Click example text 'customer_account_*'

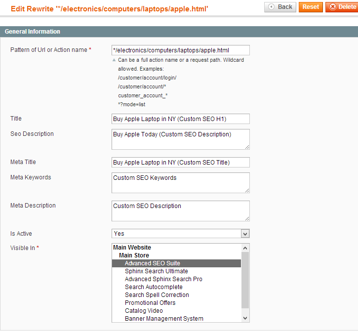[x=143, y=96]
